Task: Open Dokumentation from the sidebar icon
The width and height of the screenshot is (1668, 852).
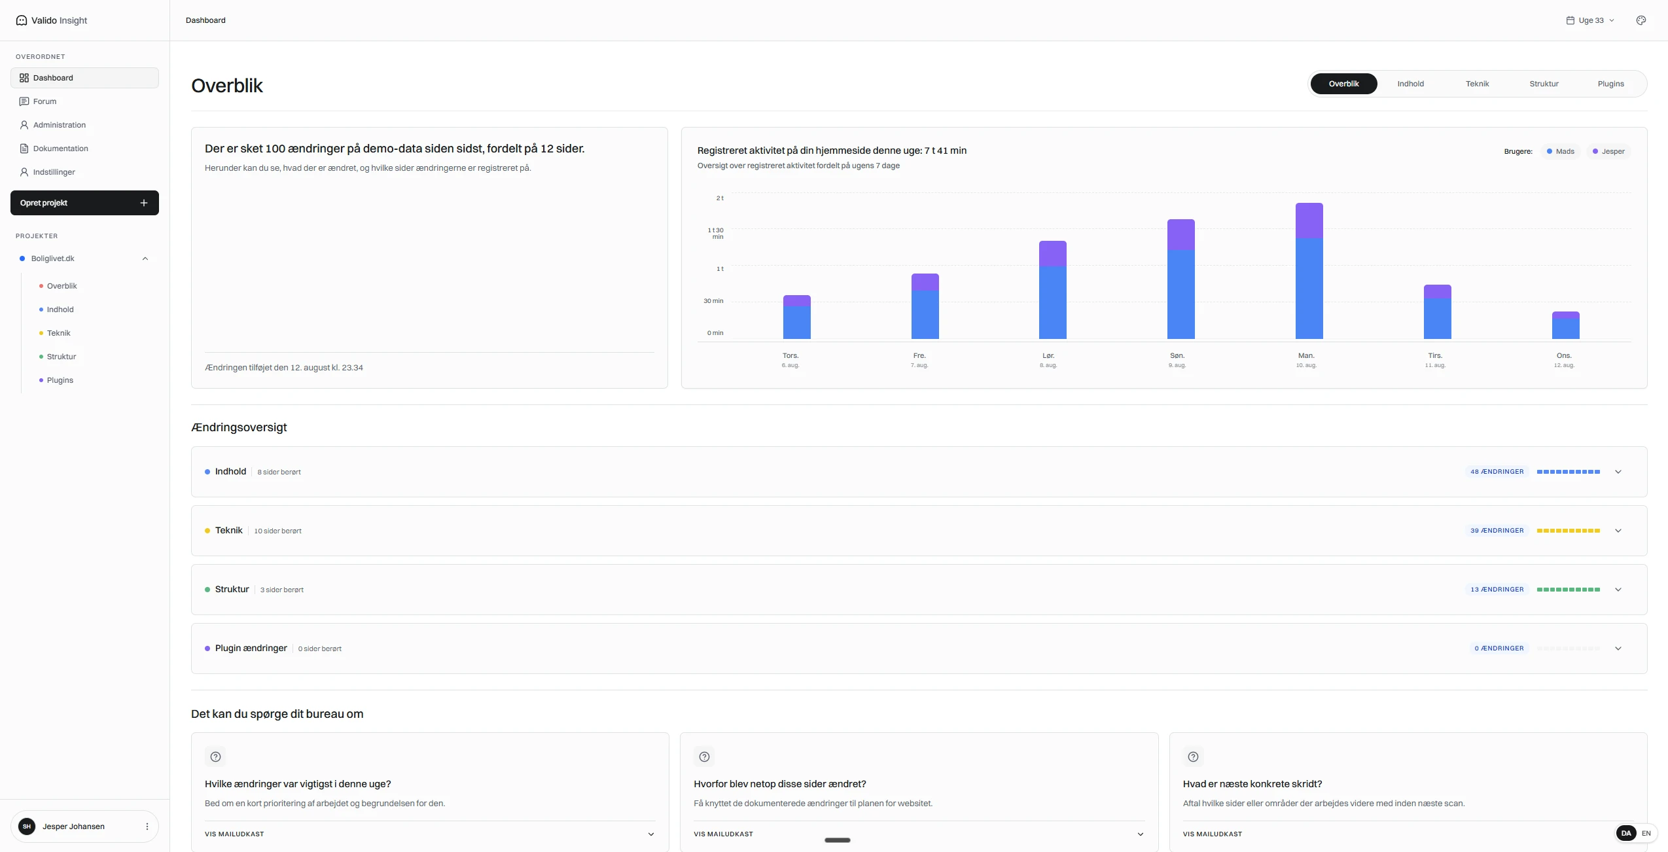Action: coord(24,149)
